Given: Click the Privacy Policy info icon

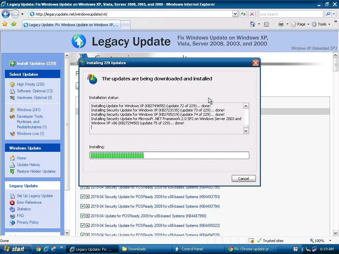Looking at the screenshot, I should pos(12,222).
